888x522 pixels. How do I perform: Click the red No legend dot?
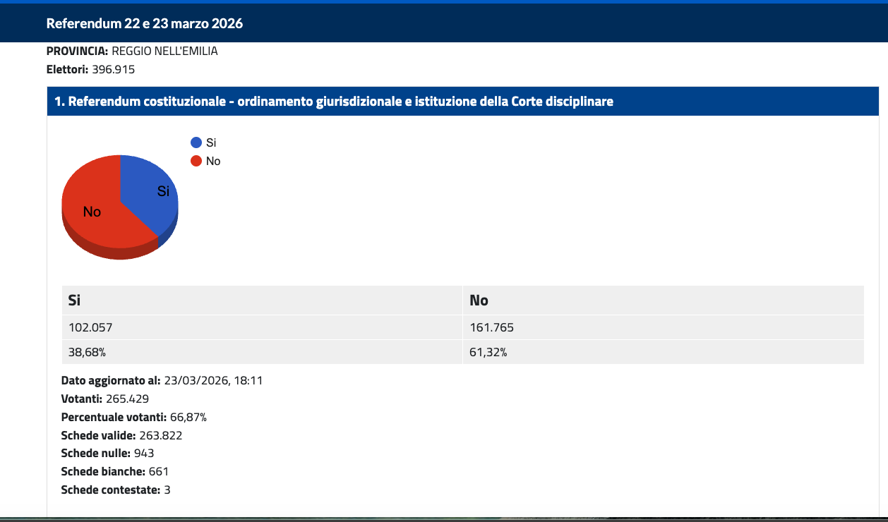coord(196,161)
